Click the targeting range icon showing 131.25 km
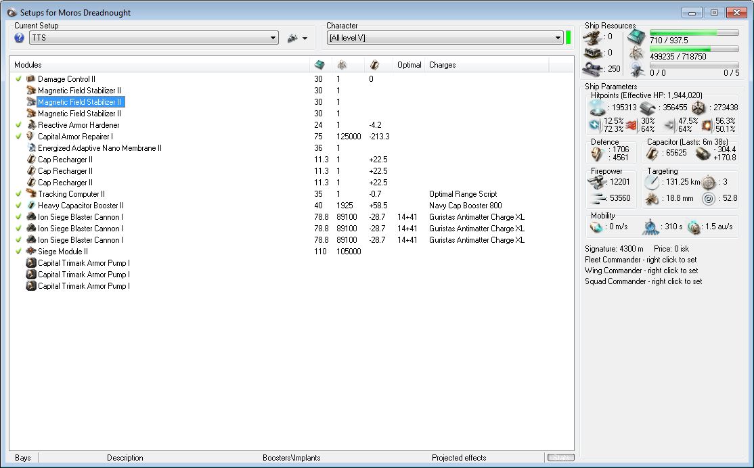Image resolution: width=754 pixels, height=468 pixels. 652,182
